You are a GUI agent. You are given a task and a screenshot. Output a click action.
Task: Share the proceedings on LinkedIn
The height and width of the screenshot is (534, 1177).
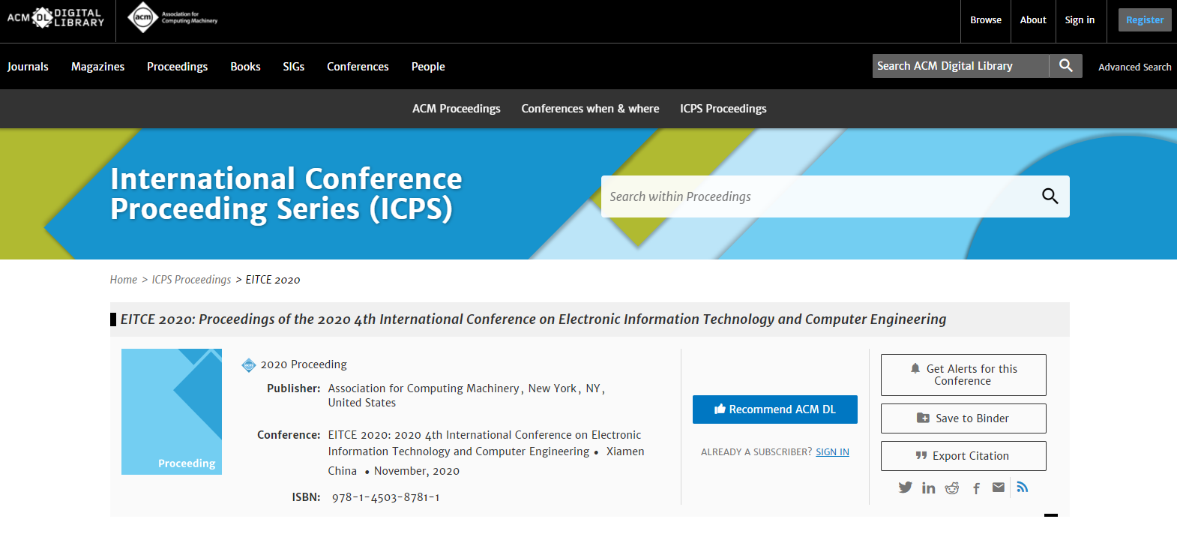click(x=928, y=488)
